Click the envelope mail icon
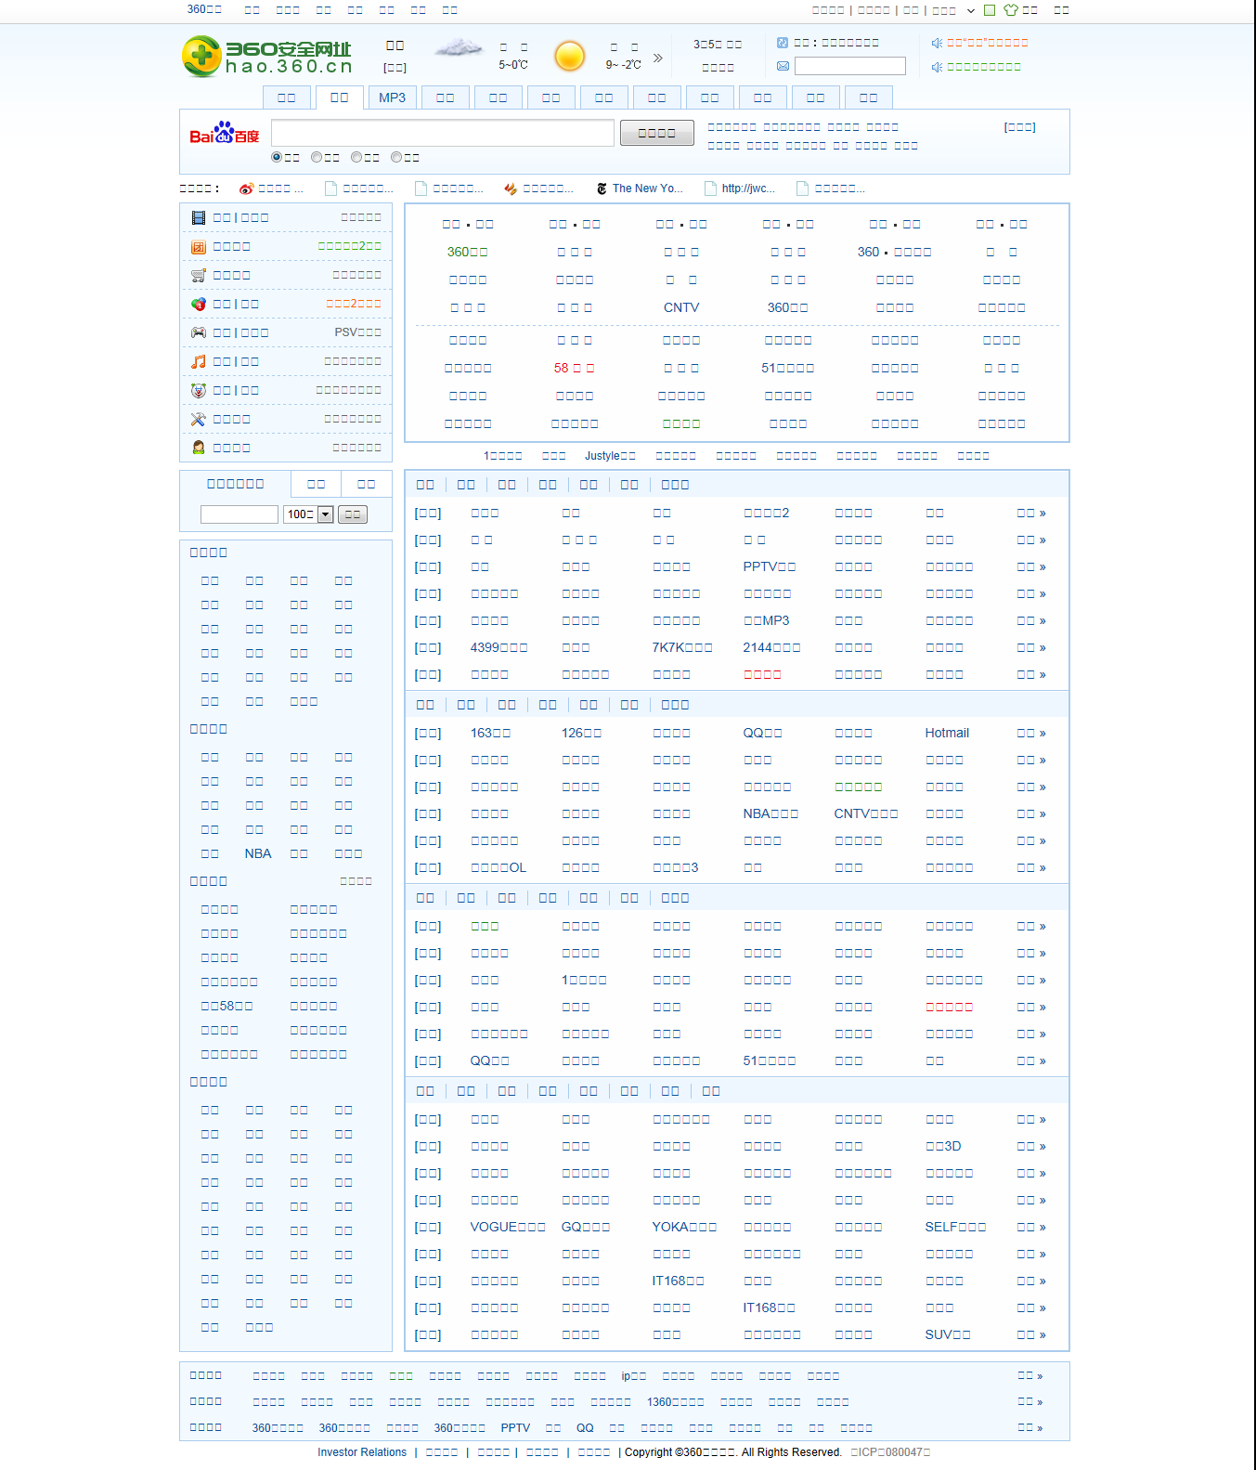Viewport: 1256px width, 1470px height. (x=783, y=66)
